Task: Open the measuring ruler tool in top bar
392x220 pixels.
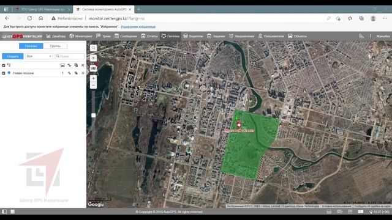Action: pyautogui.click(x=361, y=36)
